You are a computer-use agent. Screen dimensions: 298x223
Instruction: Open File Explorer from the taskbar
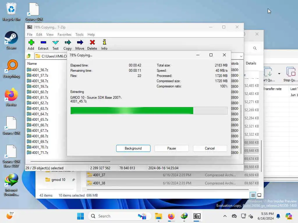[158, 216]
